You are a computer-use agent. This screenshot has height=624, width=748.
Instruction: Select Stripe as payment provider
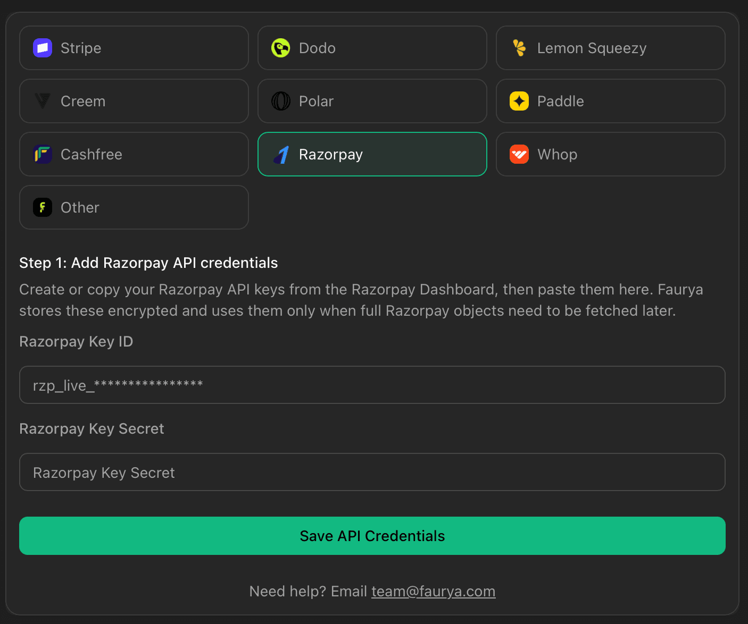click(134, 48)
